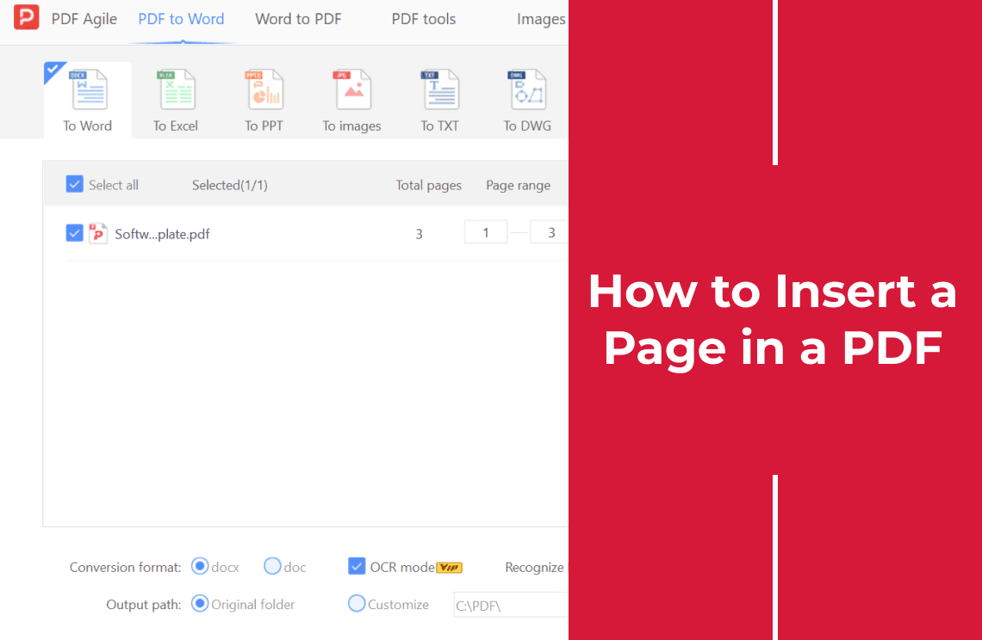Click the total pages value 3

pyautogui.click(x=419, y=234)
